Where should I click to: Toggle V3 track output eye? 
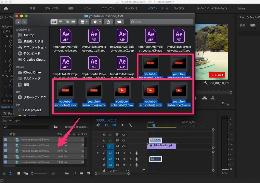click(x=124, y=135)
